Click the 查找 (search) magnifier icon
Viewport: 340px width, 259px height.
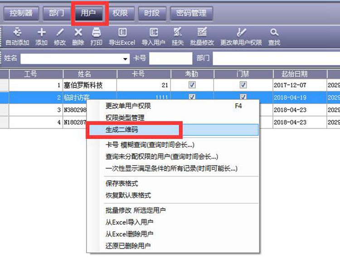[274, 33]
